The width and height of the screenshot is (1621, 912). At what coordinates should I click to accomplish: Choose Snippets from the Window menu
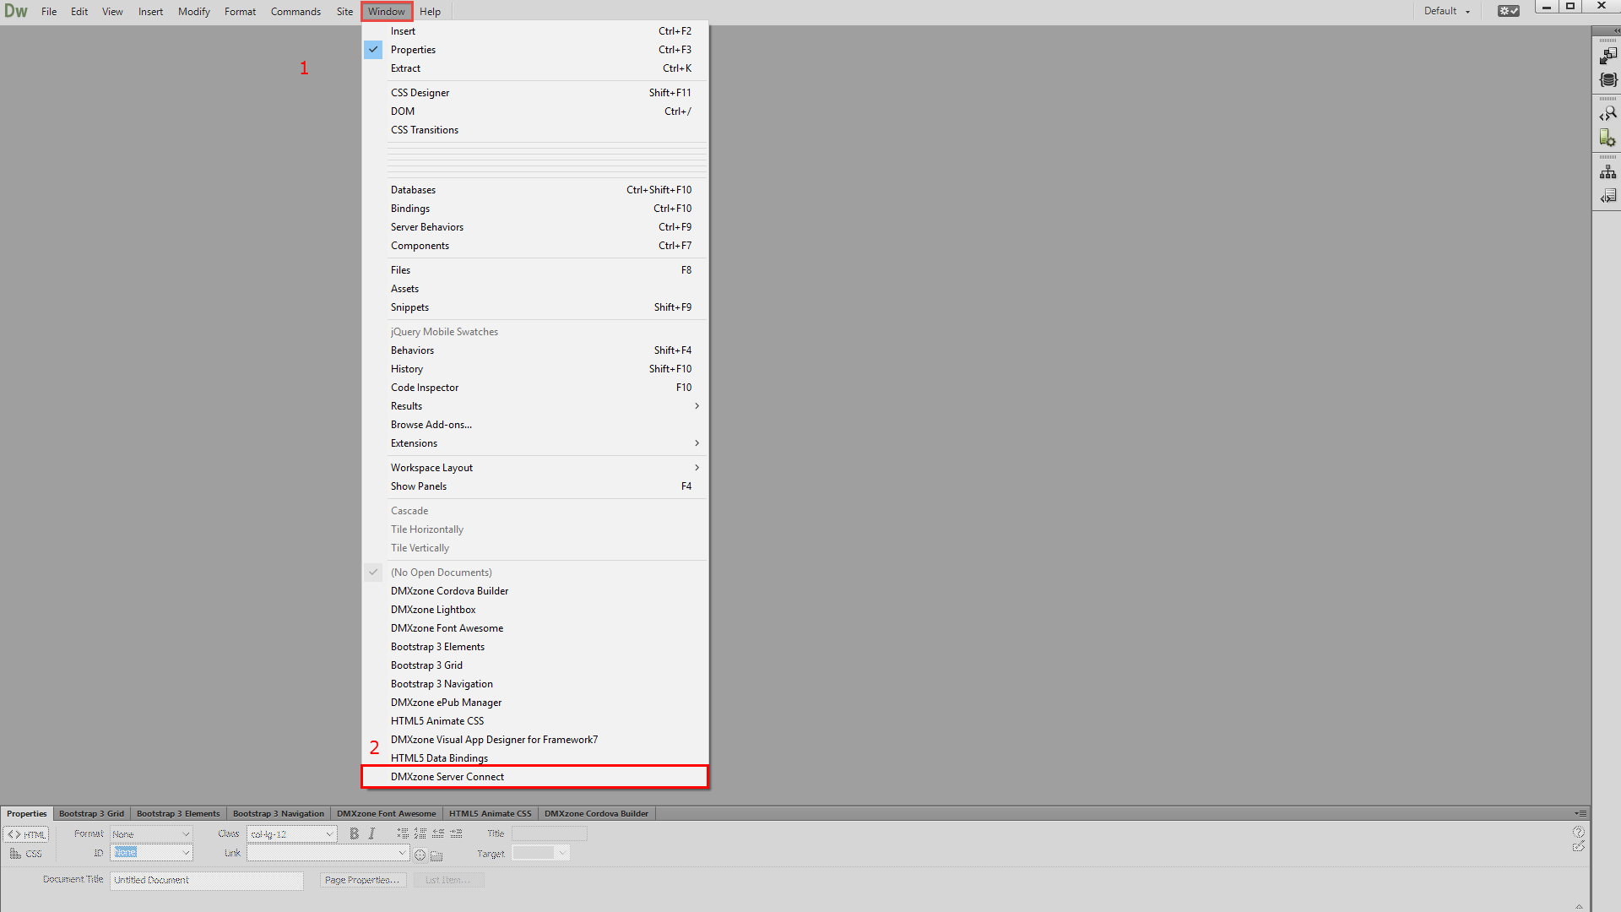[x=535, y=307]
